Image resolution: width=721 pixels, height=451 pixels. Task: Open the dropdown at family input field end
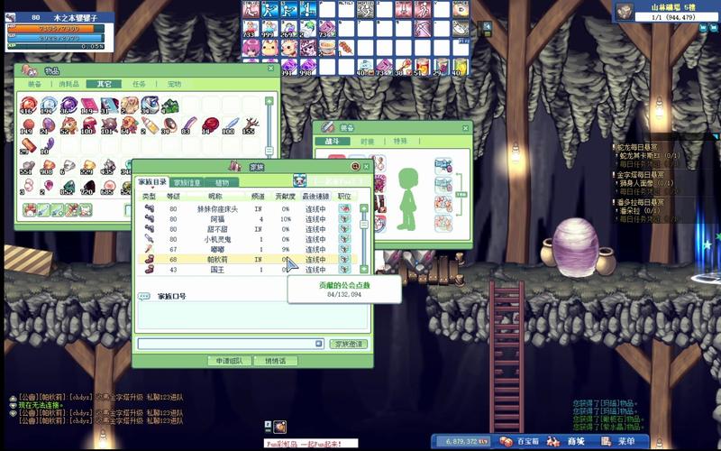point(319,344)
